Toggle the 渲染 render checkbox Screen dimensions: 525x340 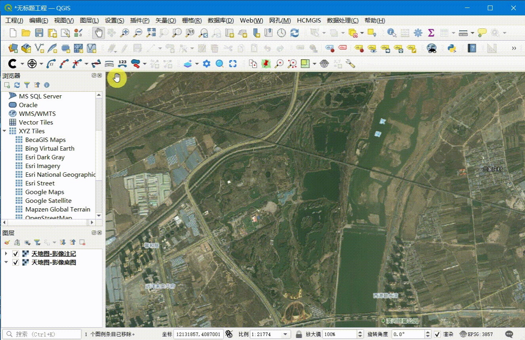click(x=437, y=334)
